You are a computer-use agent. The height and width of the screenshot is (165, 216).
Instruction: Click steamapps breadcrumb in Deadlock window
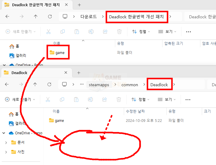point(99,85)
